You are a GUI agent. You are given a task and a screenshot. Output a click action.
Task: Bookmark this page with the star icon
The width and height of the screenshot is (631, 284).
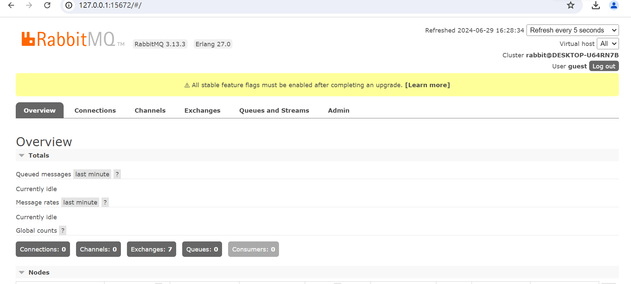571,5
